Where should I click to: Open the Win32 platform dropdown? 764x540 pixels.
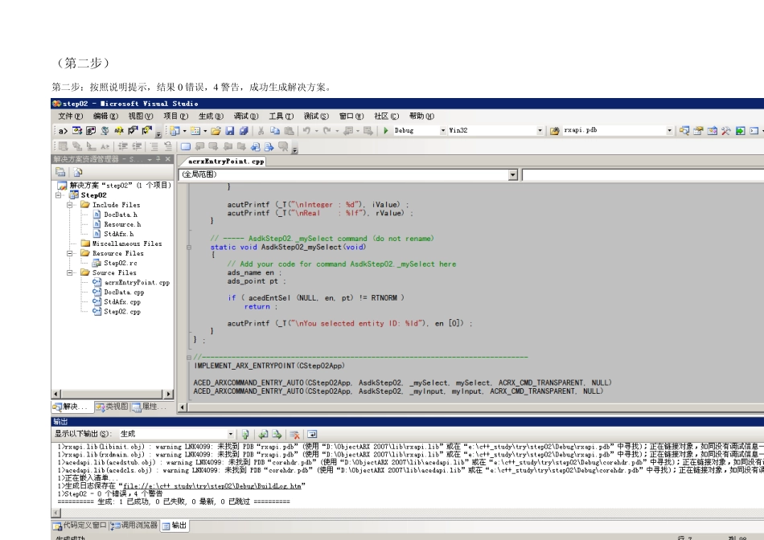click(540, 130)
